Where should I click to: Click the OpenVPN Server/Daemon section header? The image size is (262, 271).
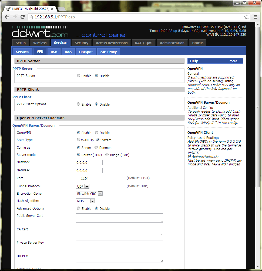99,118
